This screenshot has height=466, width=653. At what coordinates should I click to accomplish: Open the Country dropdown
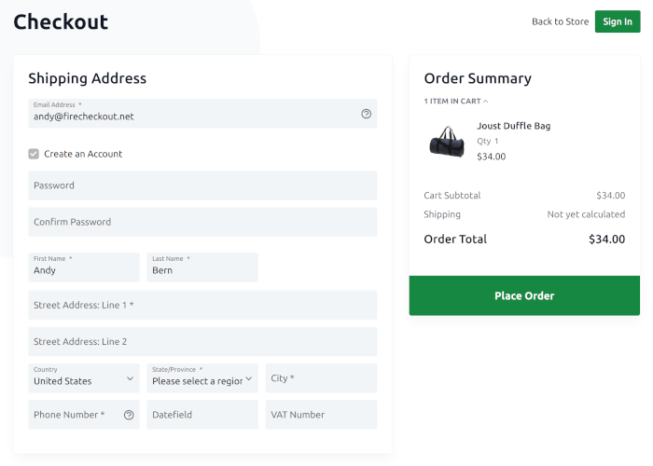click(x=84, y=377)
